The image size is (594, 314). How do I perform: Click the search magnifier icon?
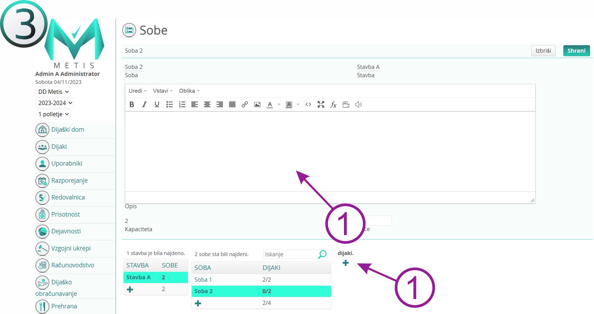point(322,254)
